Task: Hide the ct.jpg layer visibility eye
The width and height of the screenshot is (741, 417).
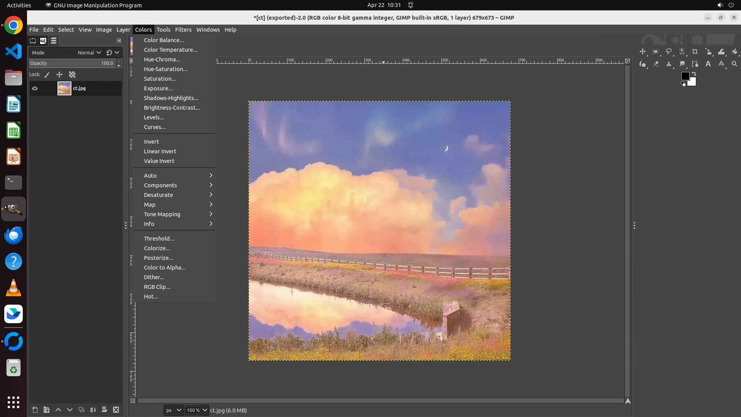Action: 35,88
